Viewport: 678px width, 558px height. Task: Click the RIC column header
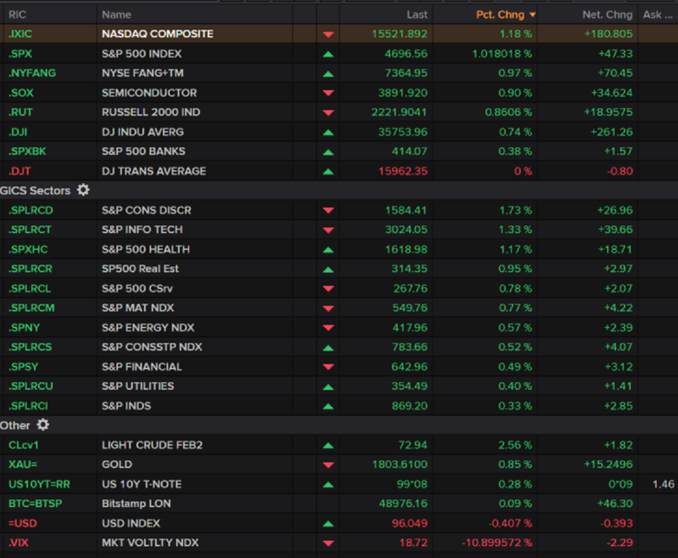17,14
